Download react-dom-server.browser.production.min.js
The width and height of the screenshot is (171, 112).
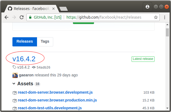pyautogui.click(x=57, y=100)
